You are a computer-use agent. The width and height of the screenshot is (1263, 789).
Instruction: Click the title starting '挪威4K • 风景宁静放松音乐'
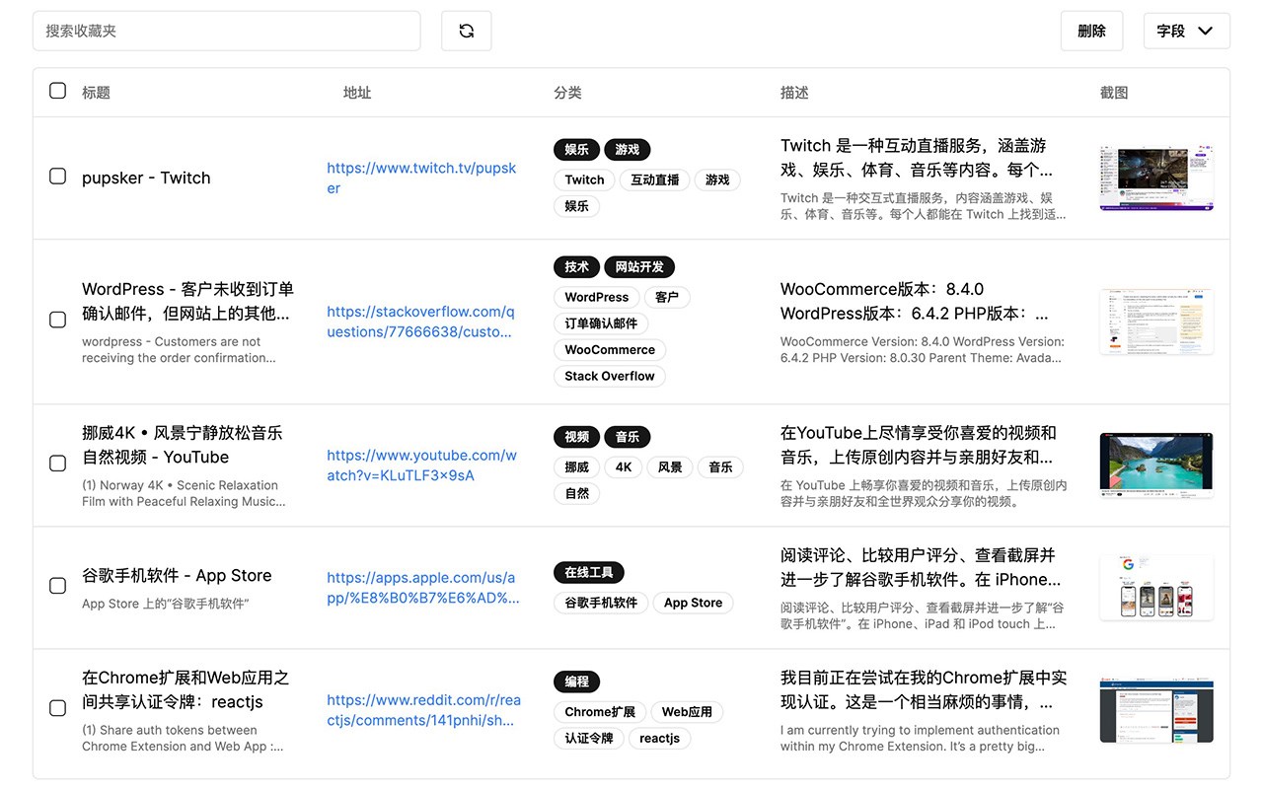pyautogui.click(x=182, y=445)
